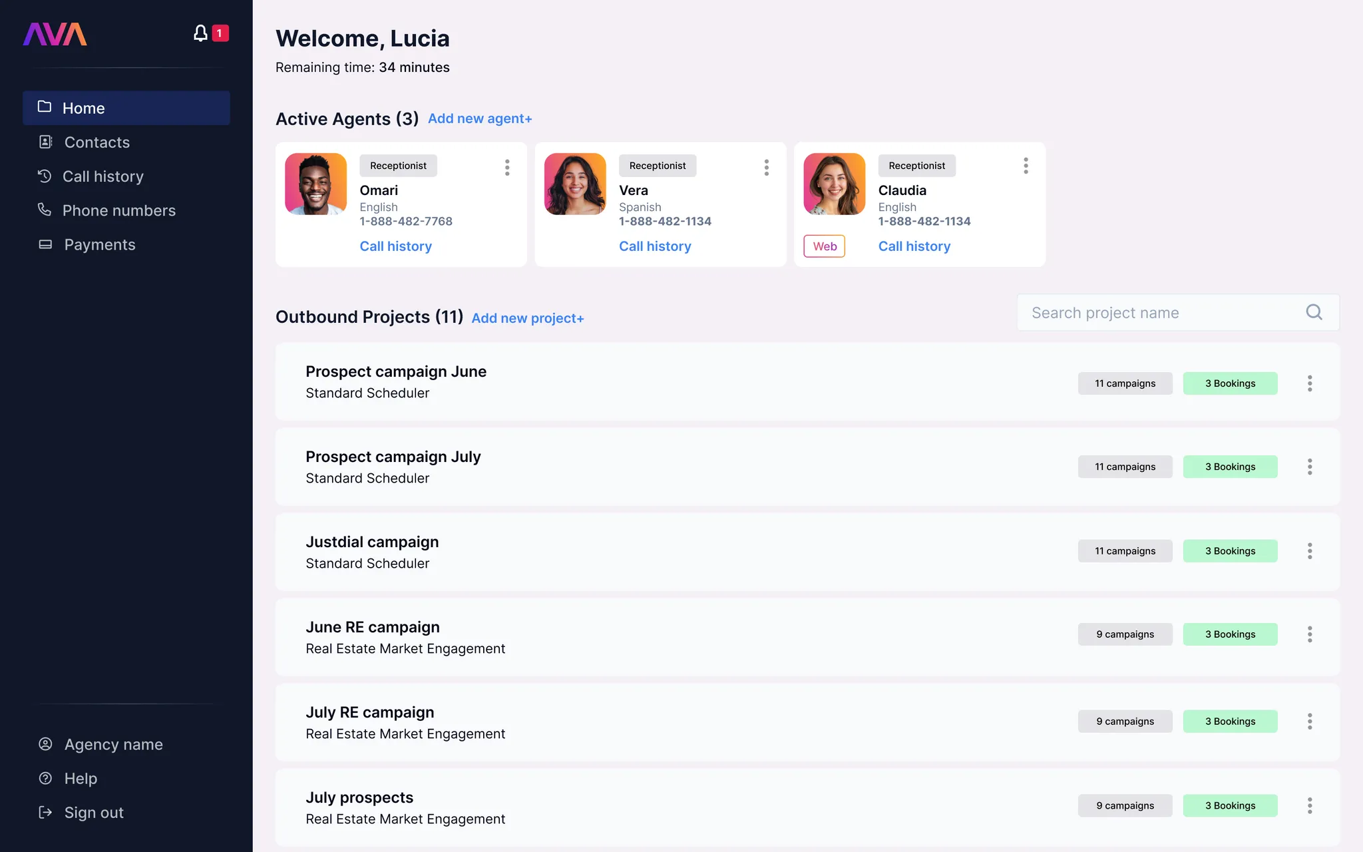The image size is (1363, 852).
Task: Open the notifications bell icon
Action: tap(200, 33)
